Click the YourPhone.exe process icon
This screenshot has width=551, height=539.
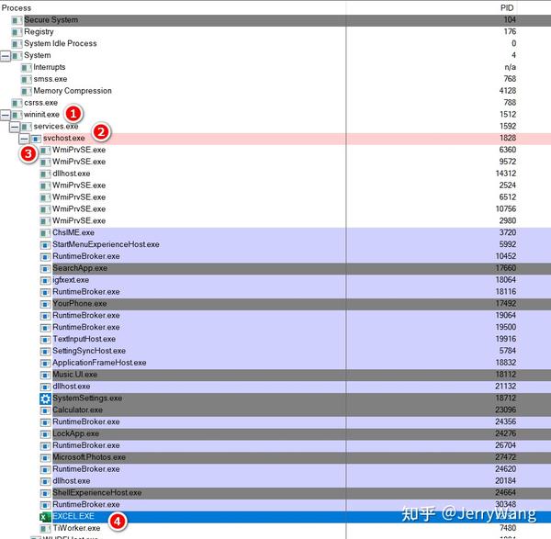[x=45, y=304]
